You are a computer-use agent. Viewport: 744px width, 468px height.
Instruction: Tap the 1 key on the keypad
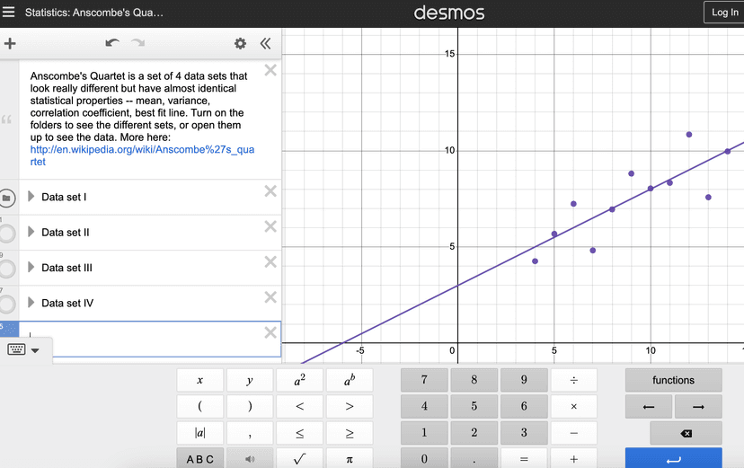[x=424, y=433]
